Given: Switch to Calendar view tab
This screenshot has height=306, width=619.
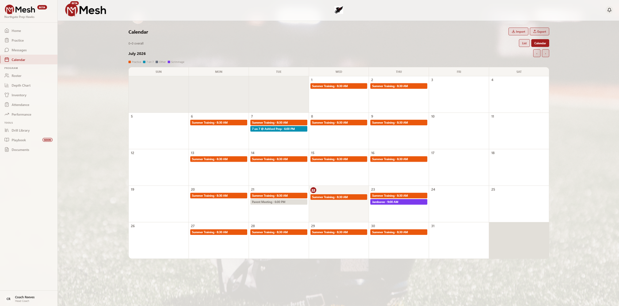Looking at the screenshot, I should coord(540,43).
